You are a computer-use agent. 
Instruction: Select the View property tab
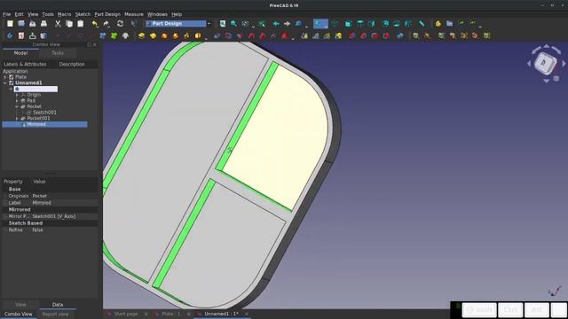pyautogui.click(x=20, y=305)
